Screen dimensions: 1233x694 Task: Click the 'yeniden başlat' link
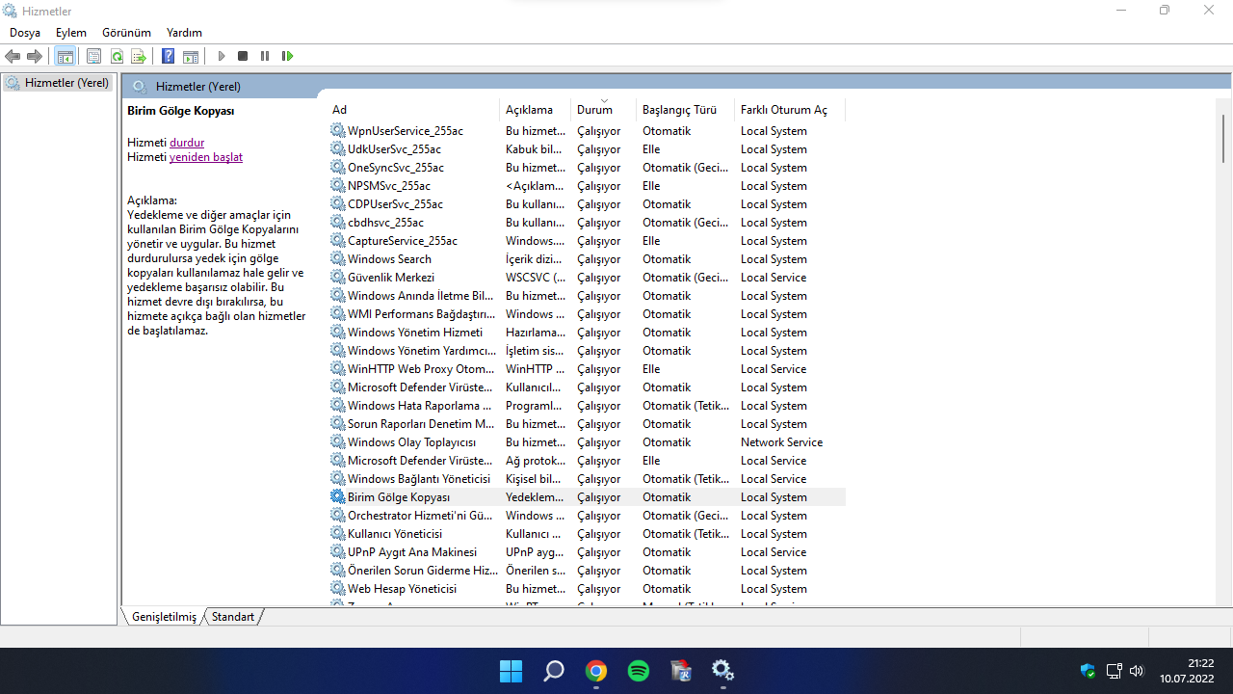click(x=206, y=157)
